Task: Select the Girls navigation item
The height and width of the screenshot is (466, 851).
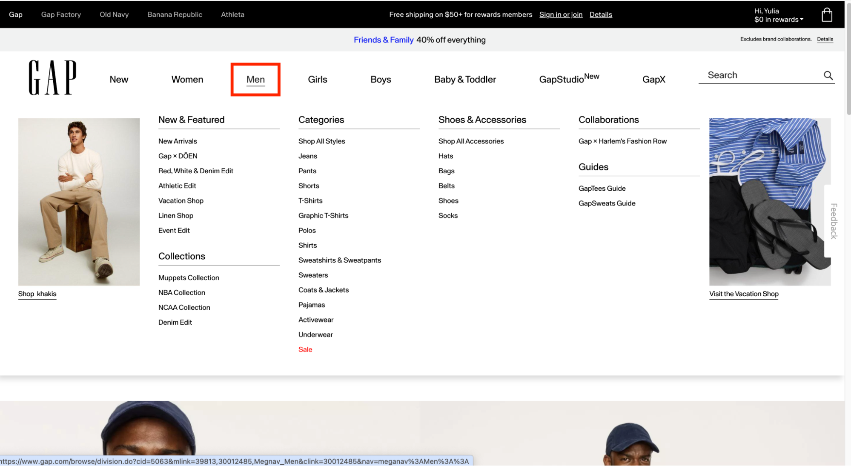Action: [x=317, y=80]
